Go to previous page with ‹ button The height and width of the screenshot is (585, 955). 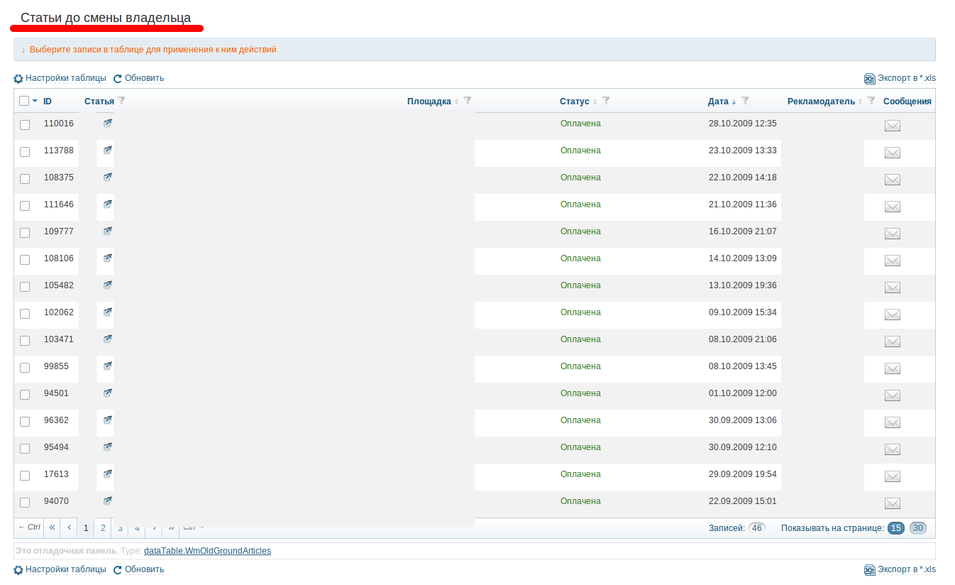pyautogui.click(x=69, y=527)
